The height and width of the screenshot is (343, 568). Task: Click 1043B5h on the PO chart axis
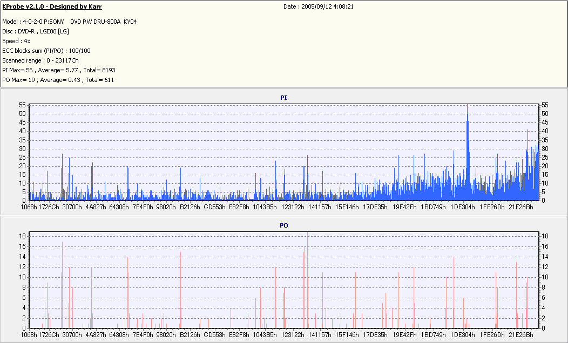pos(265,335)
